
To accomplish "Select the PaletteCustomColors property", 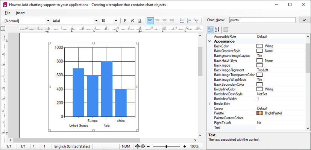I will click(x=259, y=118).
